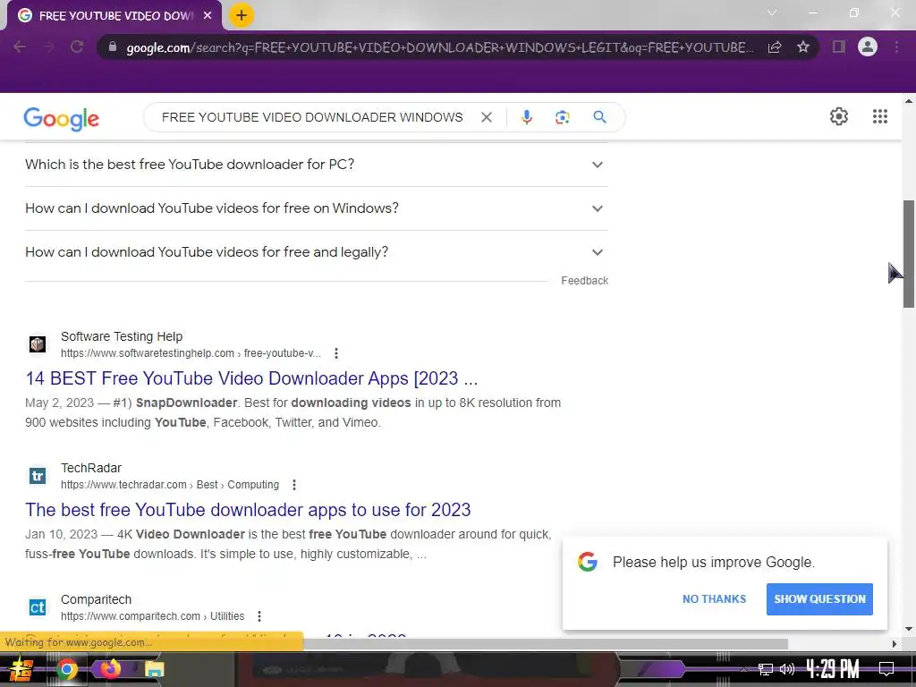This screenshot has height=687, width=916.
Task: Click the horizontal scrollbar right arrow
Action: coord(895,644)
